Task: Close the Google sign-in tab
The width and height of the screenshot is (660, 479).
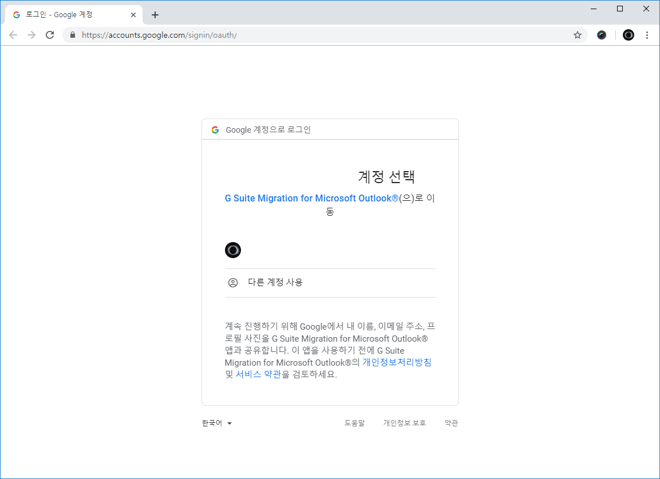Action: click(x=133, y=15)
